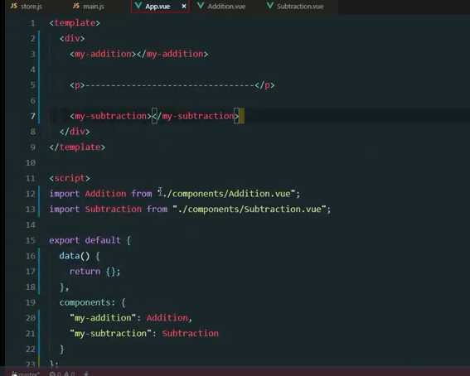The image size is (470, 376).
Task: Click the "my-subtraction" key in components object
Action: (x=110, y=333)
